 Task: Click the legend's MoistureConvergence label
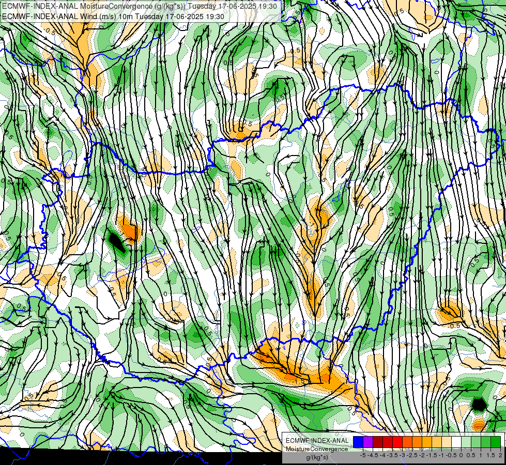click(317, 449)
